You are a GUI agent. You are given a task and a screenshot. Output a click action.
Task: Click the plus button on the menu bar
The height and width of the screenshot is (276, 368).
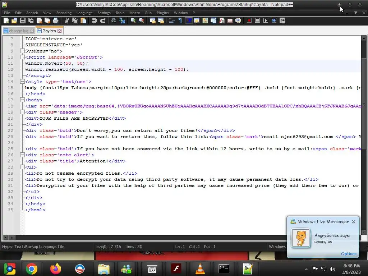[x=347, y=13]
